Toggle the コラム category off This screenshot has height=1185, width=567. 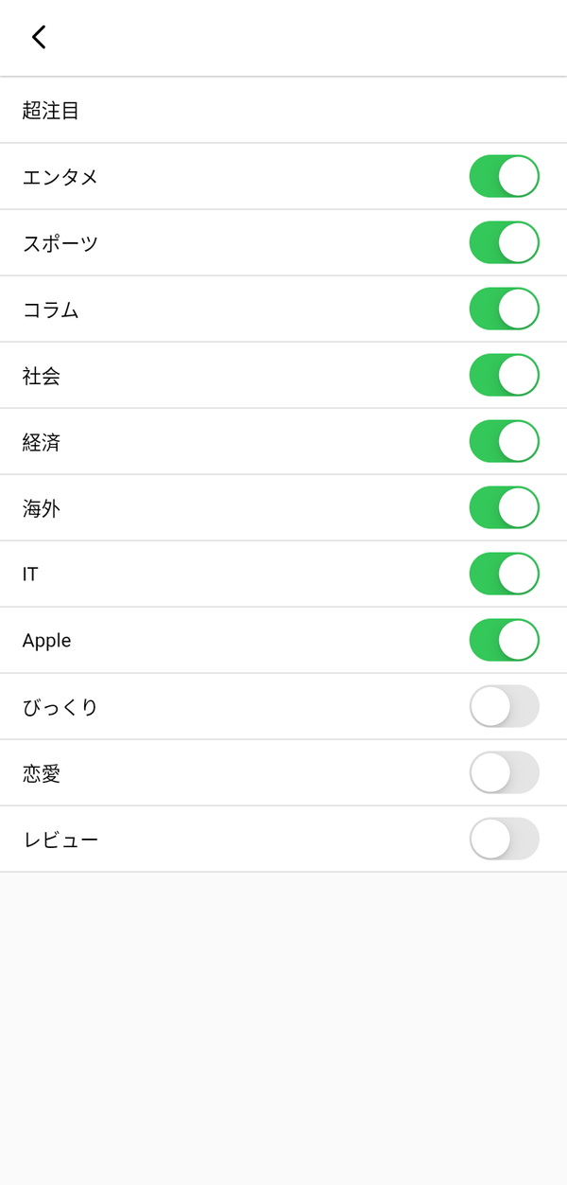tap(505, 309)
